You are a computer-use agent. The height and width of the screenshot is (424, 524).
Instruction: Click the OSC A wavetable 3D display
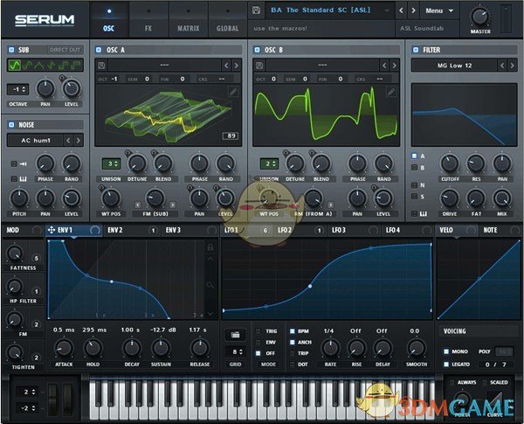pyautogui.click(x=168, y=115)
